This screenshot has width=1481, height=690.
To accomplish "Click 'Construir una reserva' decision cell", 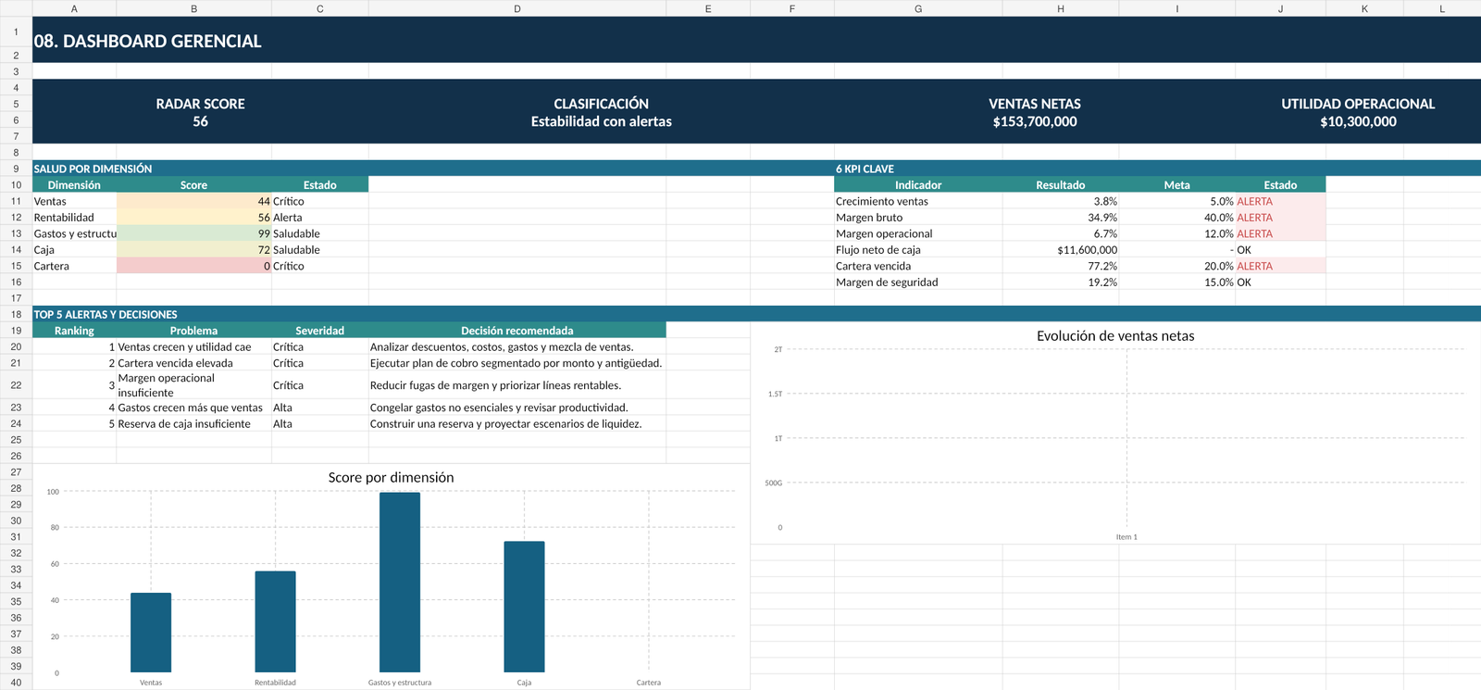I will point(516,424).
